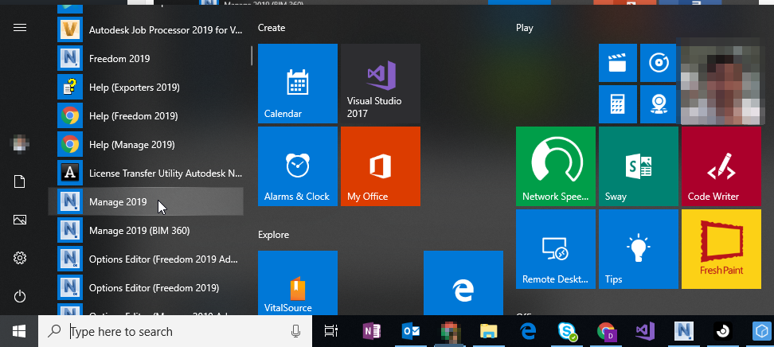Launch Visual Studio 2017 tile
Image resolution: width=774 pixels, height=347 pixels.
[380, 84]
